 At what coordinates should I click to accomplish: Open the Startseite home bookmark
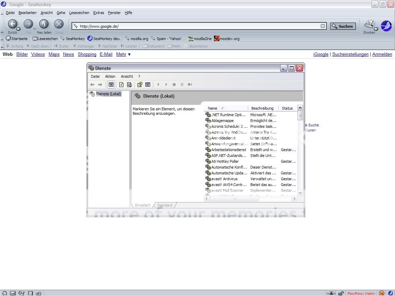[x=17, y=39]
